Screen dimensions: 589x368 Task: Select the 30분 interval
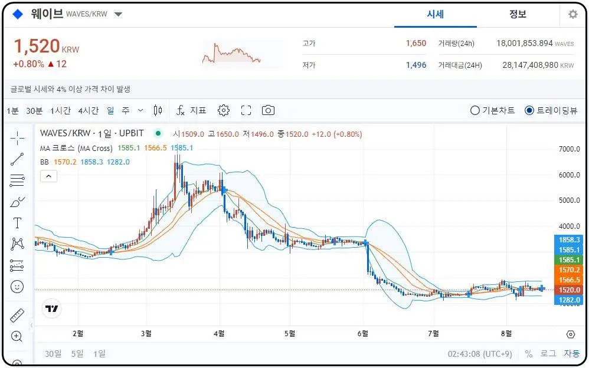coord(34,110)
